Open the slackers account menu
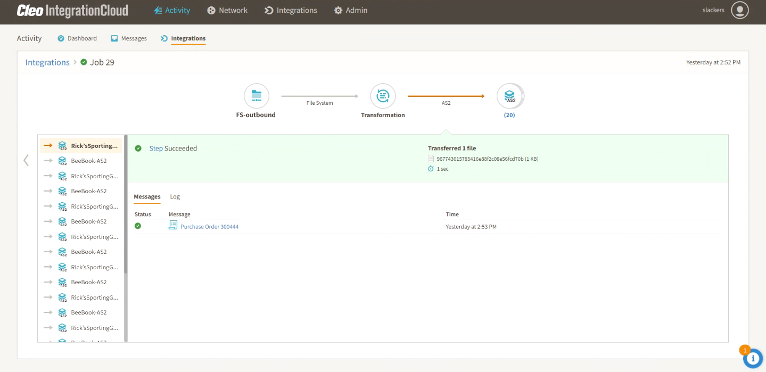Viewport: 766px width, 372px height. click(713, 10)
